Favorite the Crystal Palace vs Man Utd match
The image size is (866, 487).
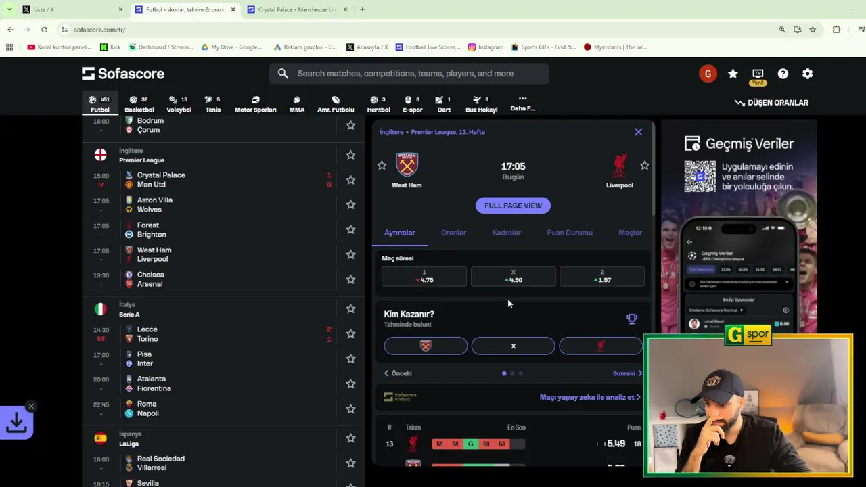click(x=350, y=180)
